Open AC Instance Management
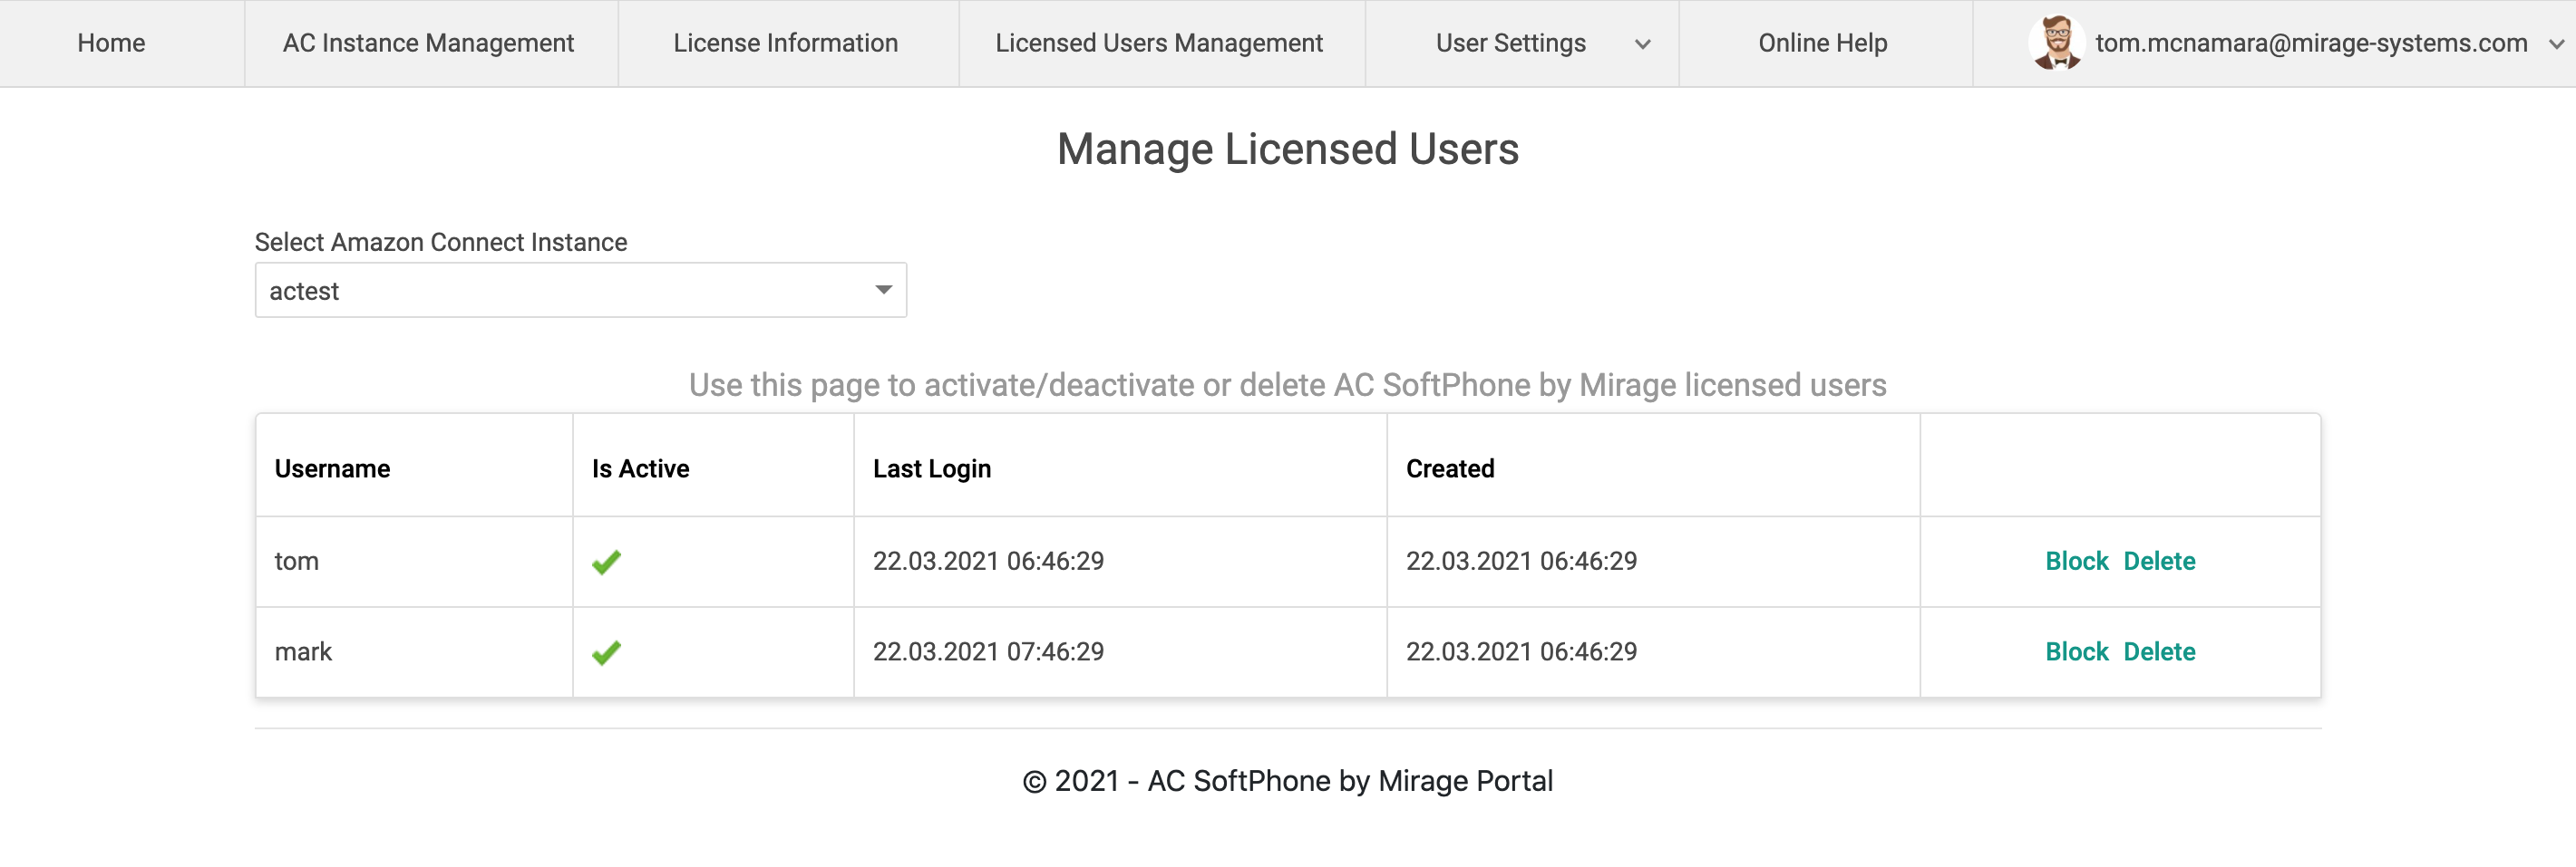2576x867 pixels. click(x=428, y=43)
